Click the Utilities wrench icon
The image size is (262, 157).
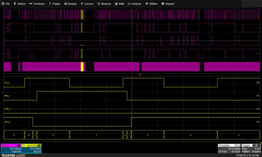pos(146,4)
